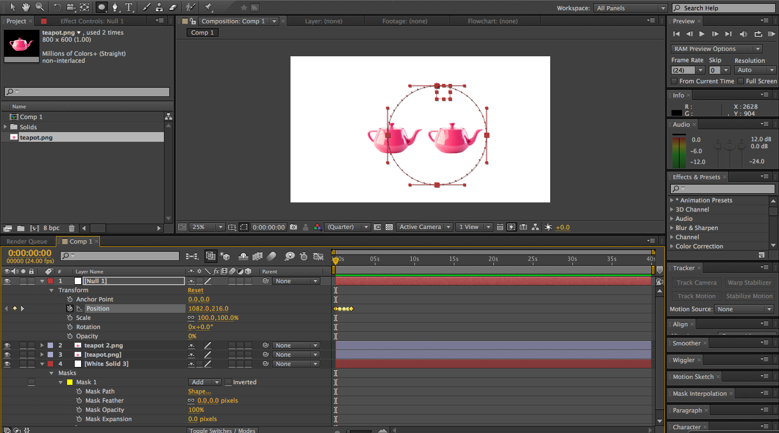
Task: Select the Roto Brush tool
Action: [190, 7]
